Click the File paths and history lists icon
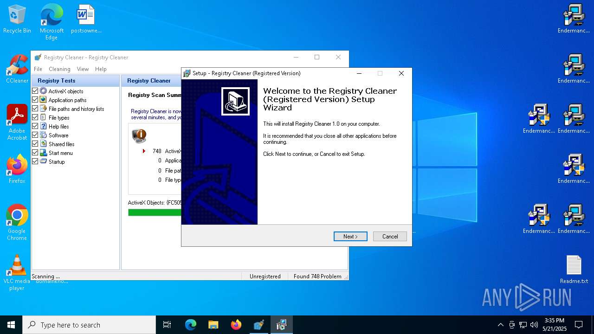The width and height of the screenshot is (594, 334). coord(43,109)
